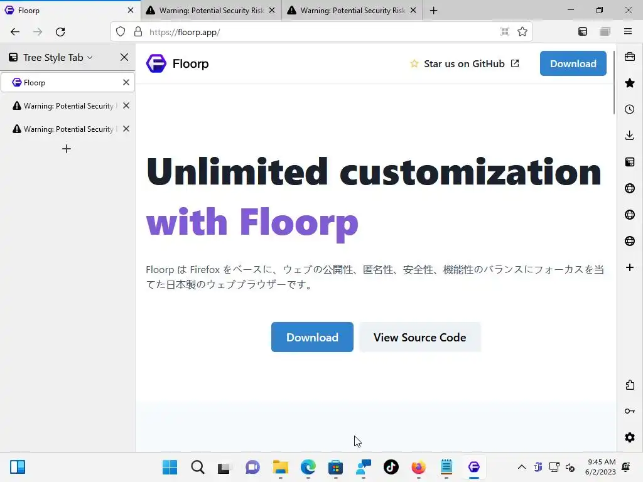
Task: Open the first globe web panel
Action: click(x=630, y=188)
